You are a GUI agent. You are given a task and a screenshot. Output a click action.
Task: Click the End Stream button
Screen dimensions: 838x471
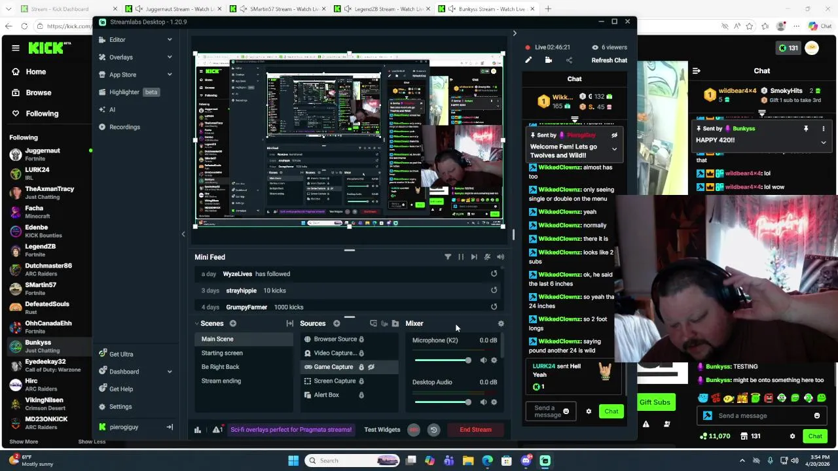[475, 430]
